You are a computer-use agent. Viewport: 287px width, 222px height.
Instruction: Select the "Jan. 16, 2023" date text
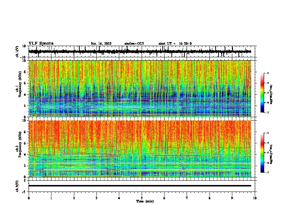(x=101, y=44)
